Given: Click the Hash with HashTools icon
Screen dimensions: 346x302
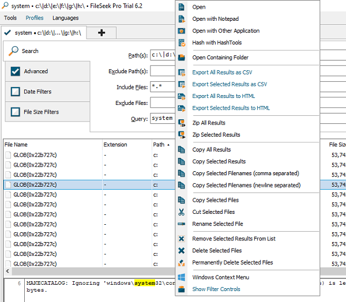Looking at the screenshot, I should (182, 43).
